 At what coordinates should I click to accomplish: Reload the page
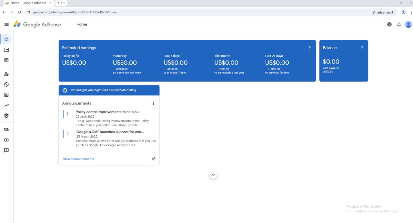[20, 12]
